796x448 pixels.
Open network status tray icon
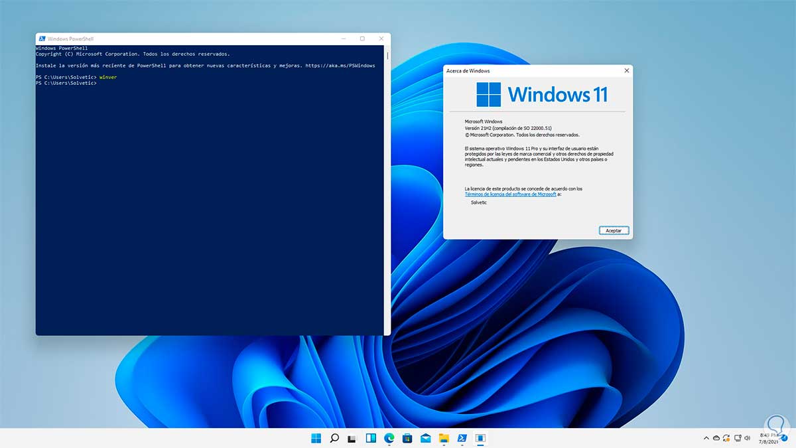738,438
